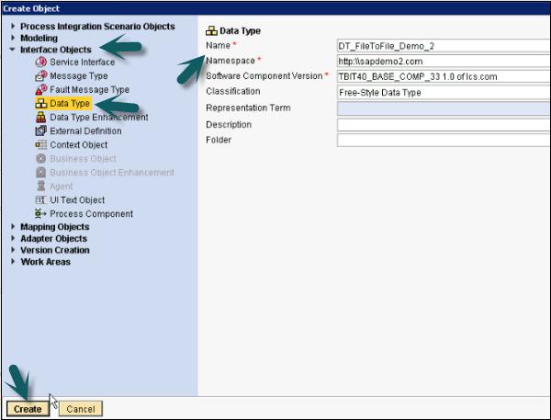
Task: Click the Message Type icon
Action: [x=41, y=75]
